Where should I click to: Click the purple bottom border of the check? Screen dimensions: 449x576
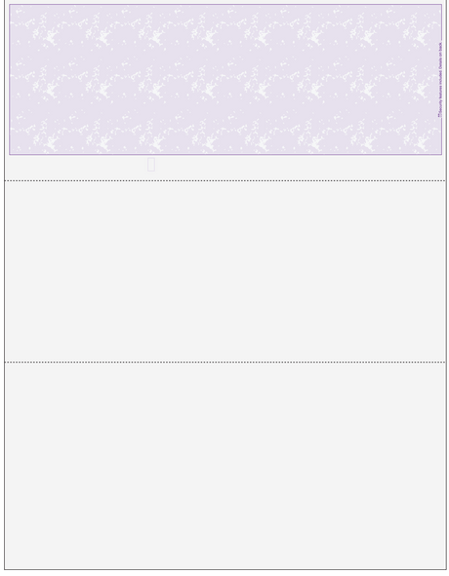point(225,154)
